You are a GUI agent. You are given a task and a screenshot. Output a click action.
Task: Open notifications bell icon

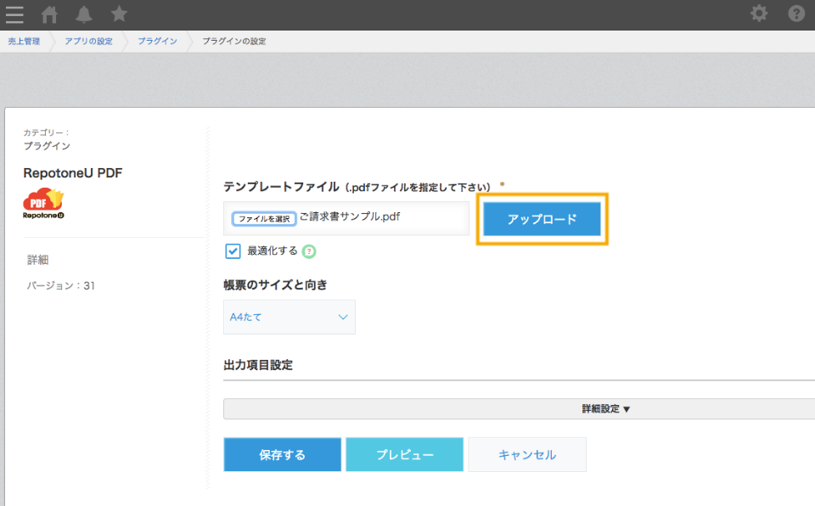pyautogui.click(x=84, y=14)
